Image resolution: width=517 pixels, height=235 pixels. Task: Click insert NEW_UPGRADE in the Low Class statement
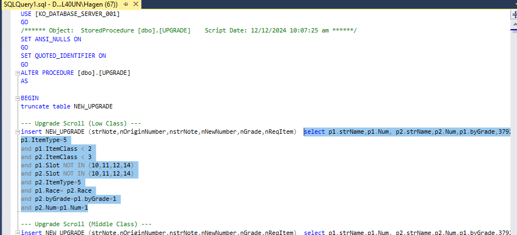(x=52, y=132)
